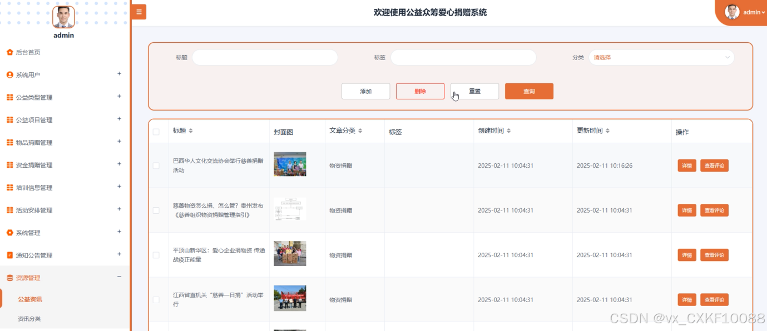Check the row 江西省直机关"慈善一日捐"

point(156,300)
